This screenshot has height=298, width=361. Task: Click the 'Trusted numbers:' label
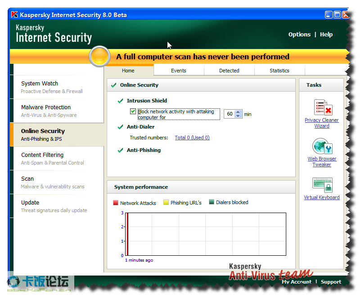pyautogui.click(x=149, y=138)
